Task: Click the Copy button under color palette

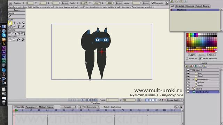Action: pos(192,55)
